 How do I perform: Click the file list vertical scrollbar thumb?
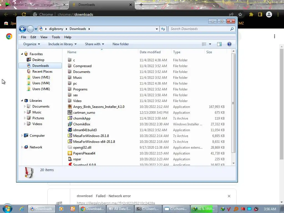pyautogui.click(x=233, y=103)
